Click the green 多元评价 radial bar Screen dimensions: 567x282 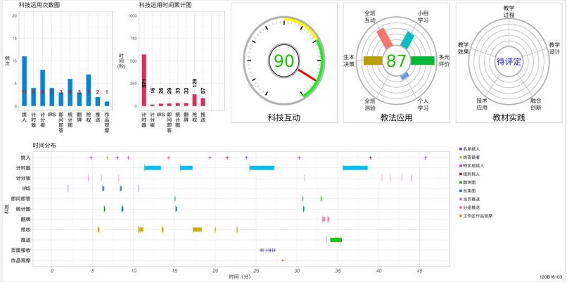click(422, 60)
